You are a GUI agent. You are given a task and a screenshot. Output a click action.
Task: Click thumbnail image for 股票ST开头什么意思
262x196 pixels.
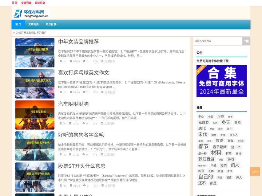(35, 177)
